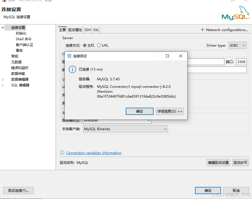
Task: Click the info icon in the connection test dialog
Action: tap(72, 69)
